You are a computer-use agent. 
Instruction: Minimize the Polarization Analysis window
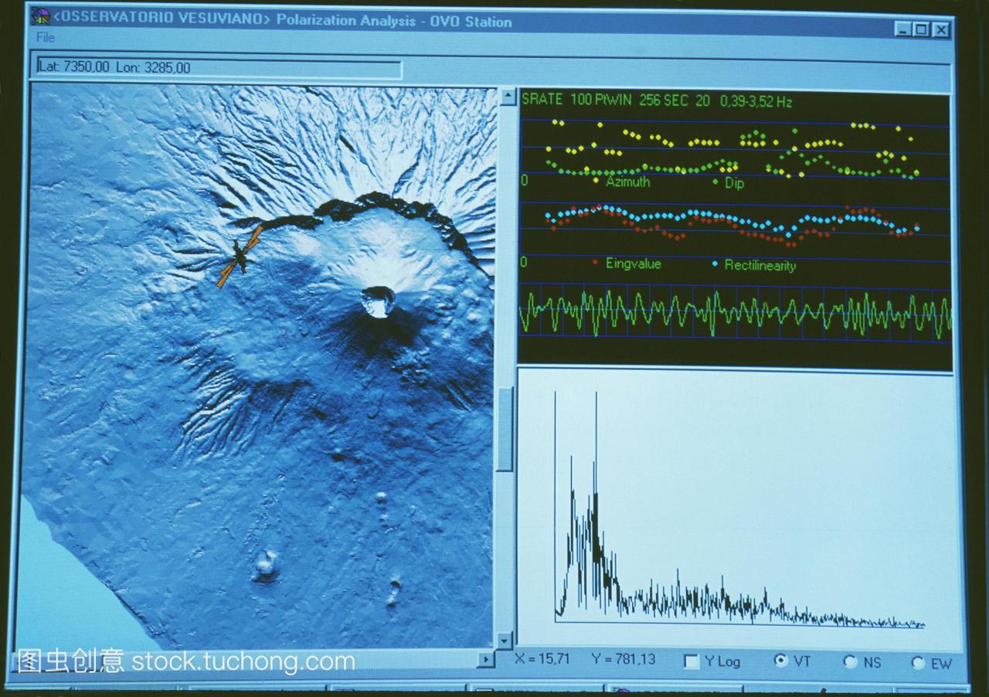point(903,29)
